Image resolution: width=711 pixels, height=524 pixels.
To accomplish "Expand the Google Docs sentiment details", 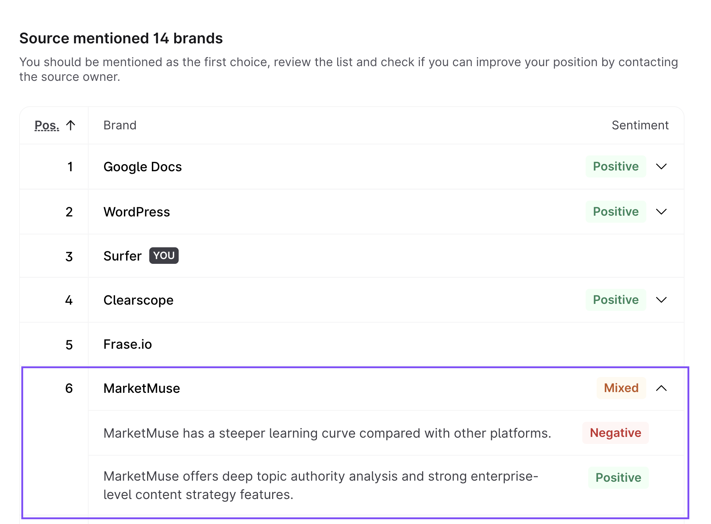I will pyautogui.click(x=661, y=166).
